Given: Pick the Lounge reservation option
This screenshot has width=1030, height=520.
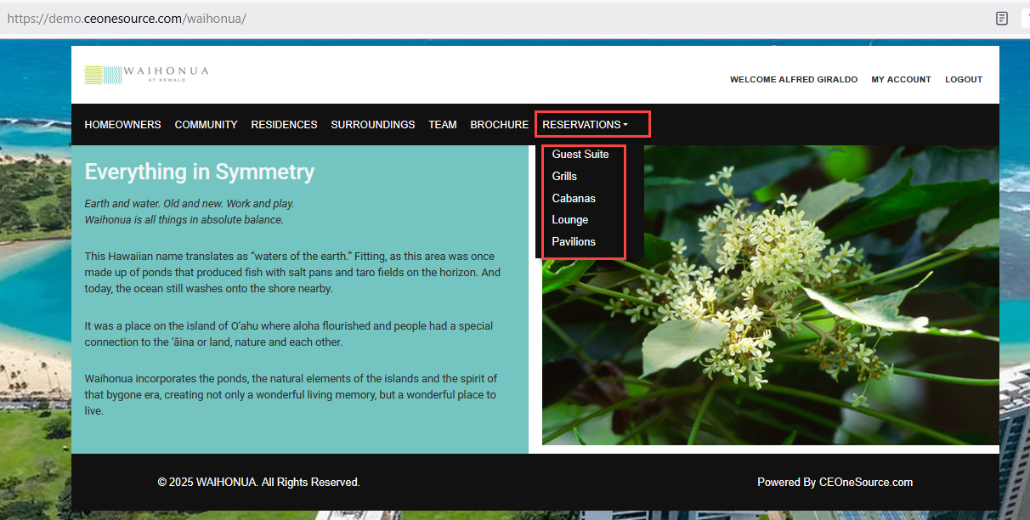Looking at the screenshot, I should click(570, 220).
